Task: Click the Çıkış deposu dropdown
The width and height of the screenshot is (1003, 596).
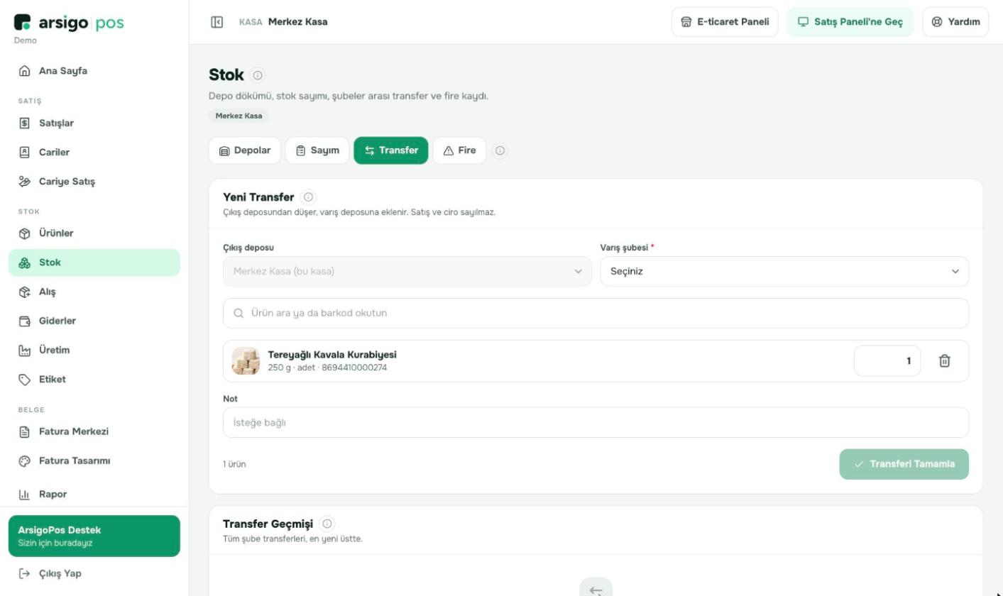Action: (x=407, y=272)
